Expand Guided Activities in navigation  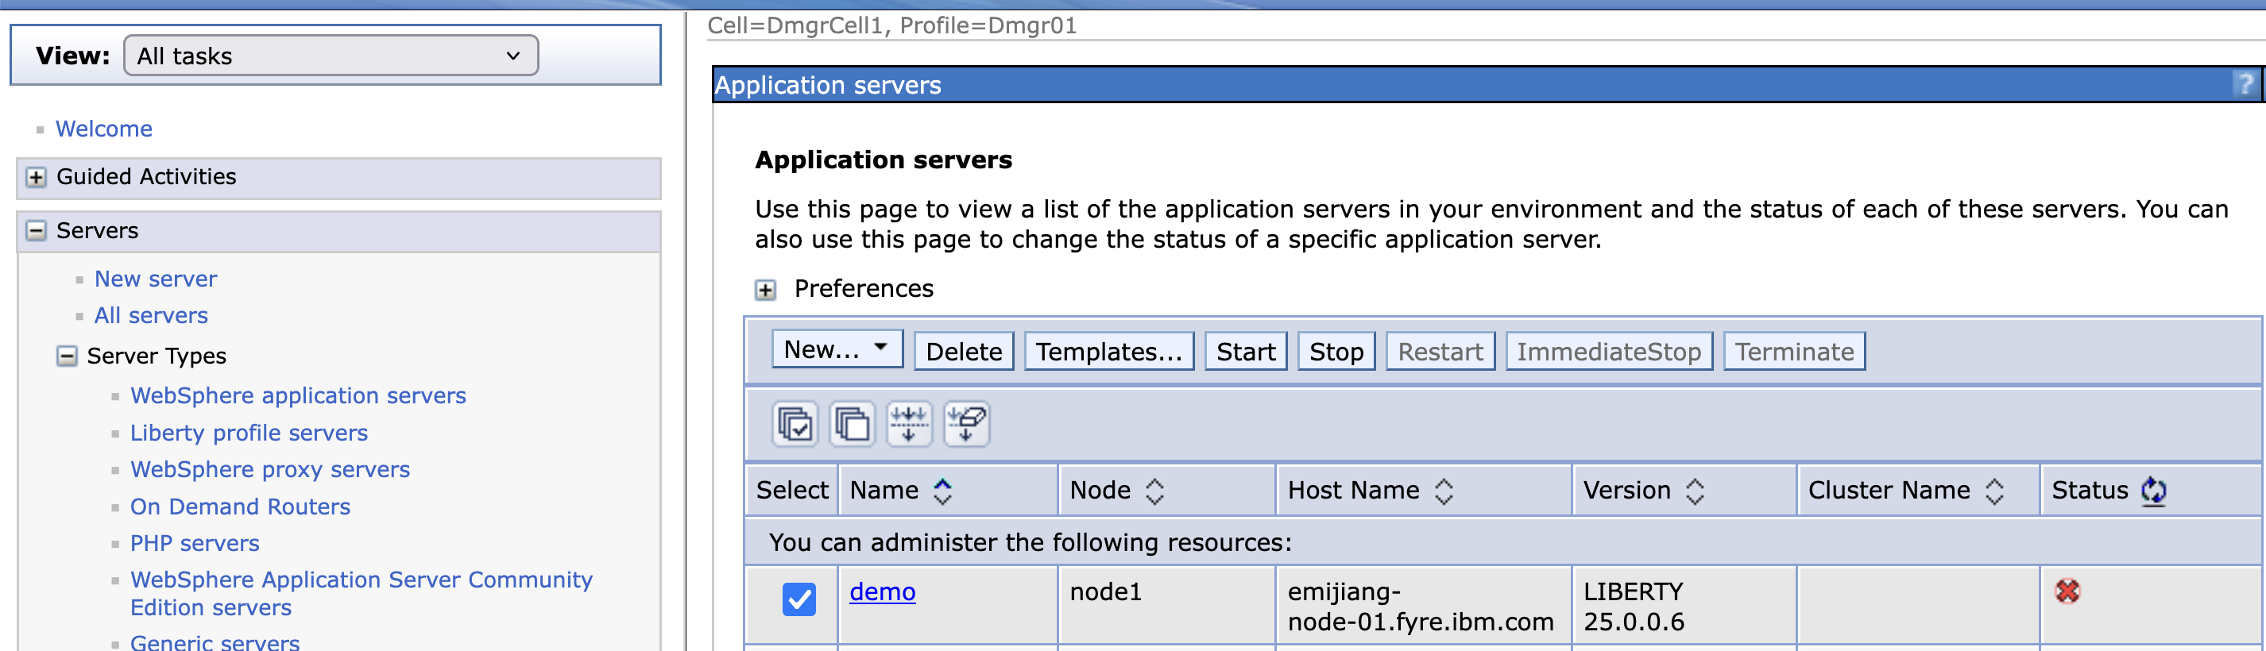point(36,178)
